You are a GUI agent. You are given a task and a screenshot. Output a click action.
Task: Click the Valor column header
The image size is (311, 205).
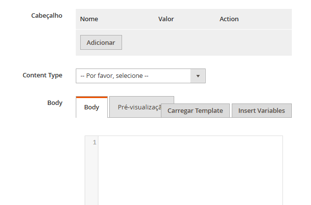(x=166, y=19)
